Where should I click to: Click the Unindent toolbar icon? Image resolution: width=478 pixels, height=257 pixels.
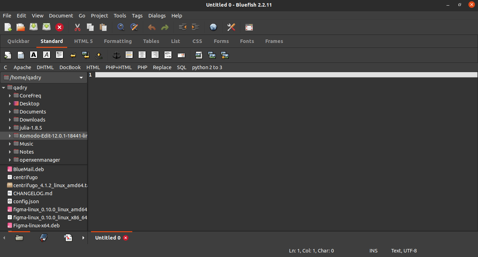coord(182,27)
